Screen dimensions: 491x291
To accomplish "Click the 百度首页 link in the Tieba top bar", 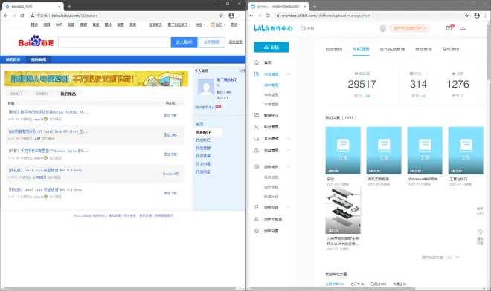I will [x=155, y=24].
